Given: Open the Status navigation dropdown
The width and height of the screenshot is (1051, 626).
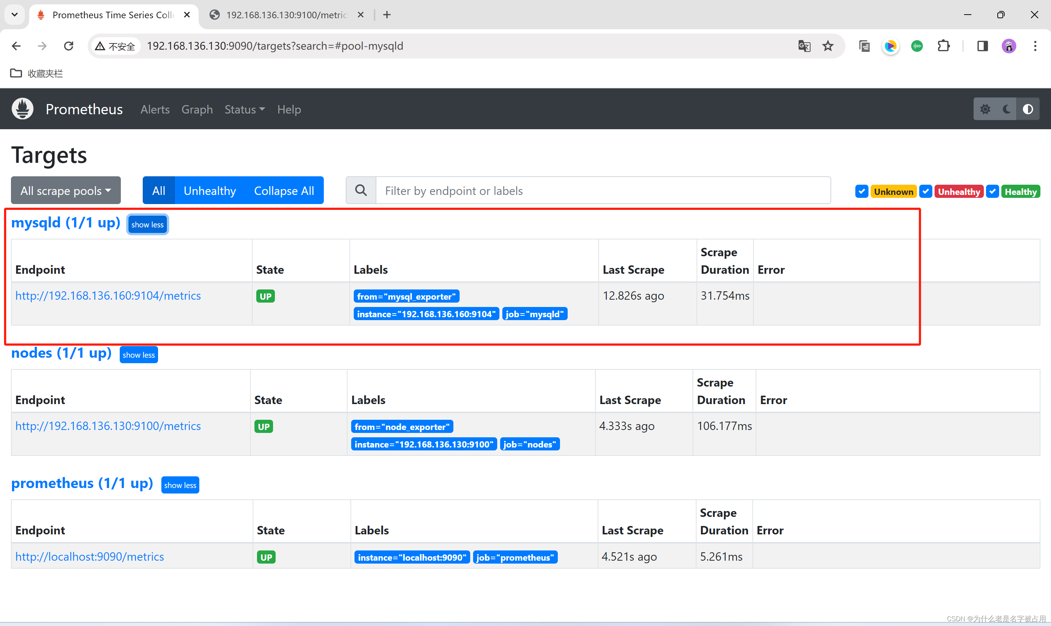Looking at the screenshot, I should click(245, 109).
